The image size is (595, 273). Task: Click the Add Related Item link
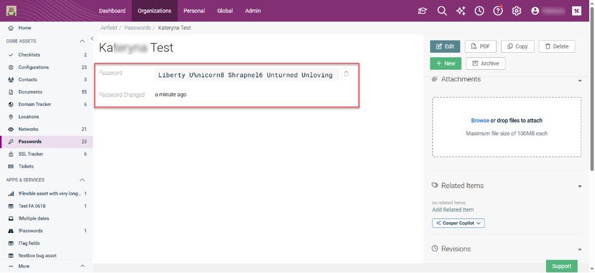click(453, 210)
